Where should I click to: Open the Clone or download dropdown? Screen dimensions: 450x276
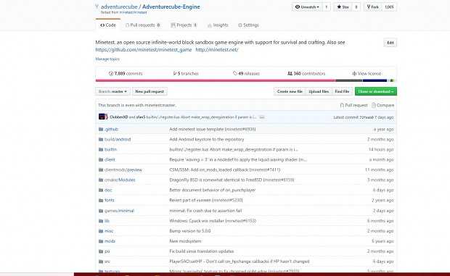pos(376,91)
